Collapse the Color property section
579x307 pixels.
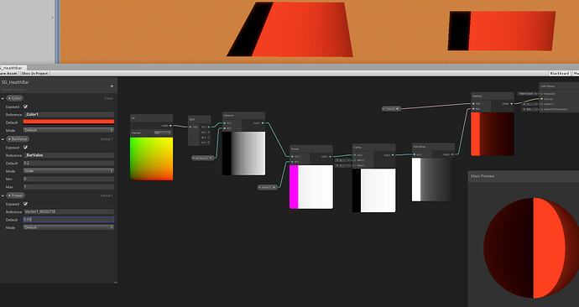3,98
